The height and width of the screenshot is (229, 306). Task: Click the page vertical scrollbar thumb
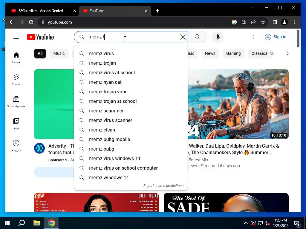[x=298, y=38]
